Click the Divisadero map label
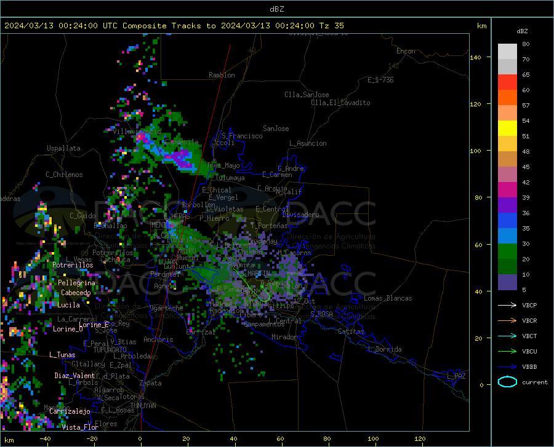This screenshot has width=554, height=447. point(300,215)
